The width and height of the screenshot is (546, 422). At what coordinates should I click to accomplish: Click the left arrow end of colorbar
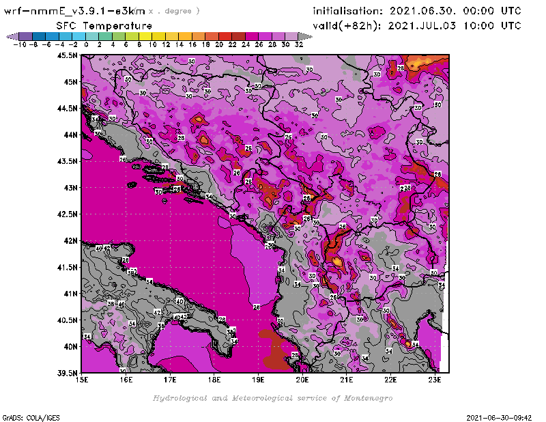[12, 36]
